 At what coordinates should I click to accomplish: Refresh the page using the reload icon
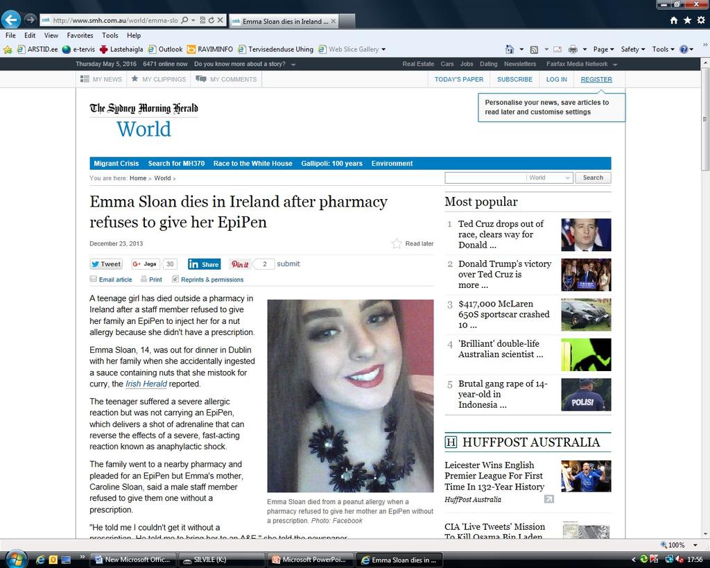(x=211, y=20)
